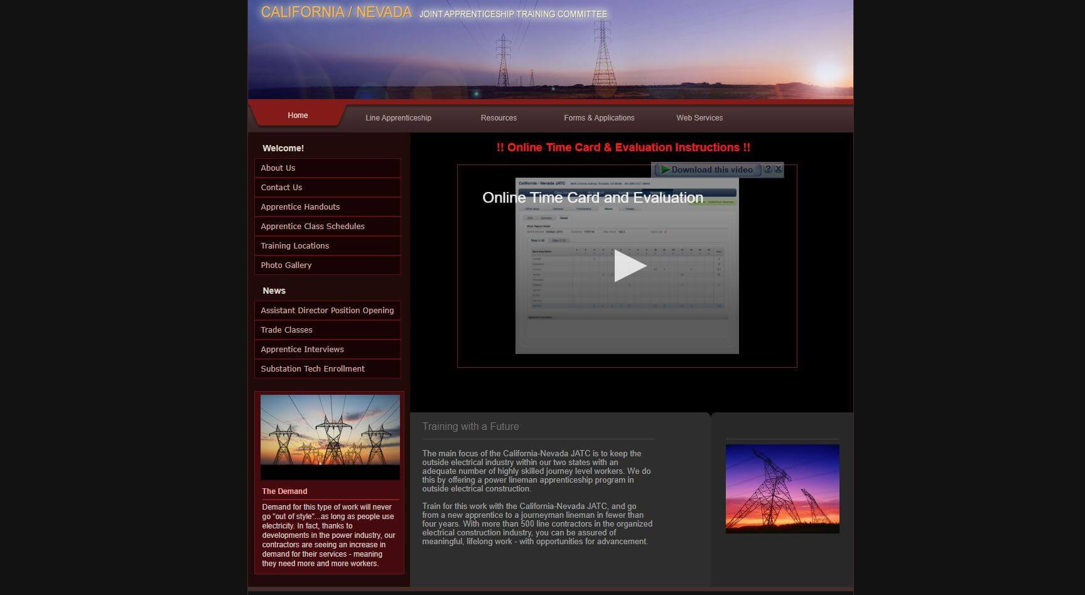The image size is (1085, 595).
Task: Open the question-mark help icon above the video
Action: point(768,169)
